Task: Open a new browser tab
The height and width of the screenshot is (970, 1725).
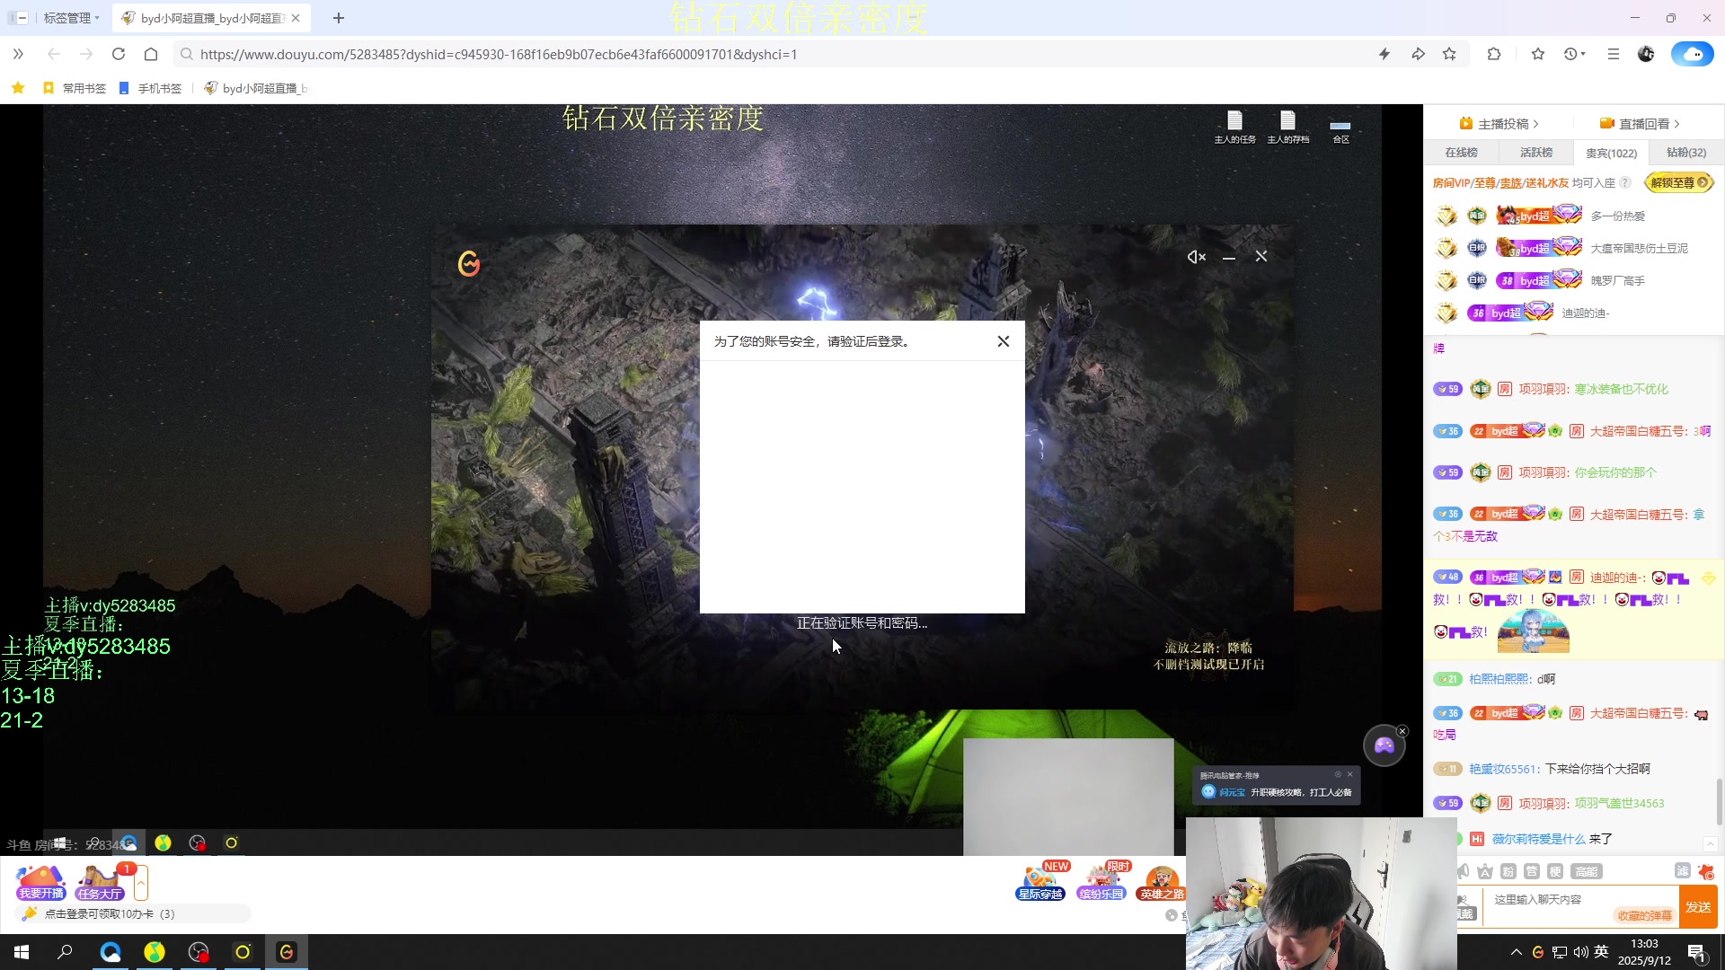Action: point(339,18)
